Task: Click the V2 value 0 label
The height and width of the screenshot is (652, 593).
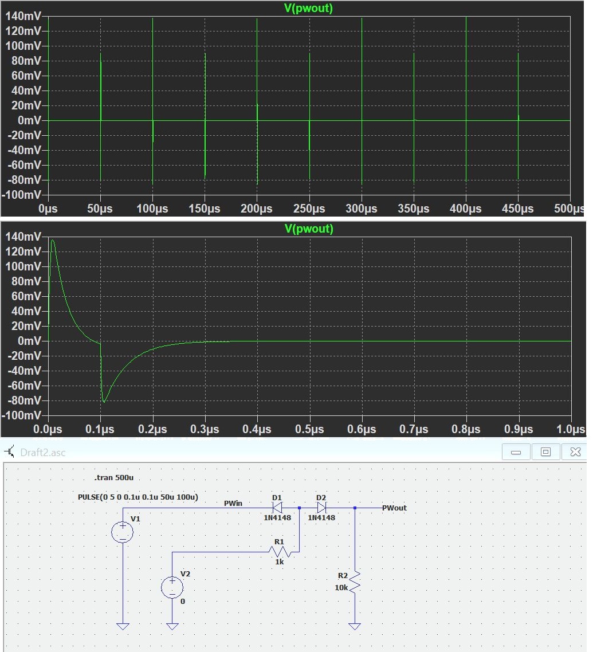Action: [x=183, y=601]
